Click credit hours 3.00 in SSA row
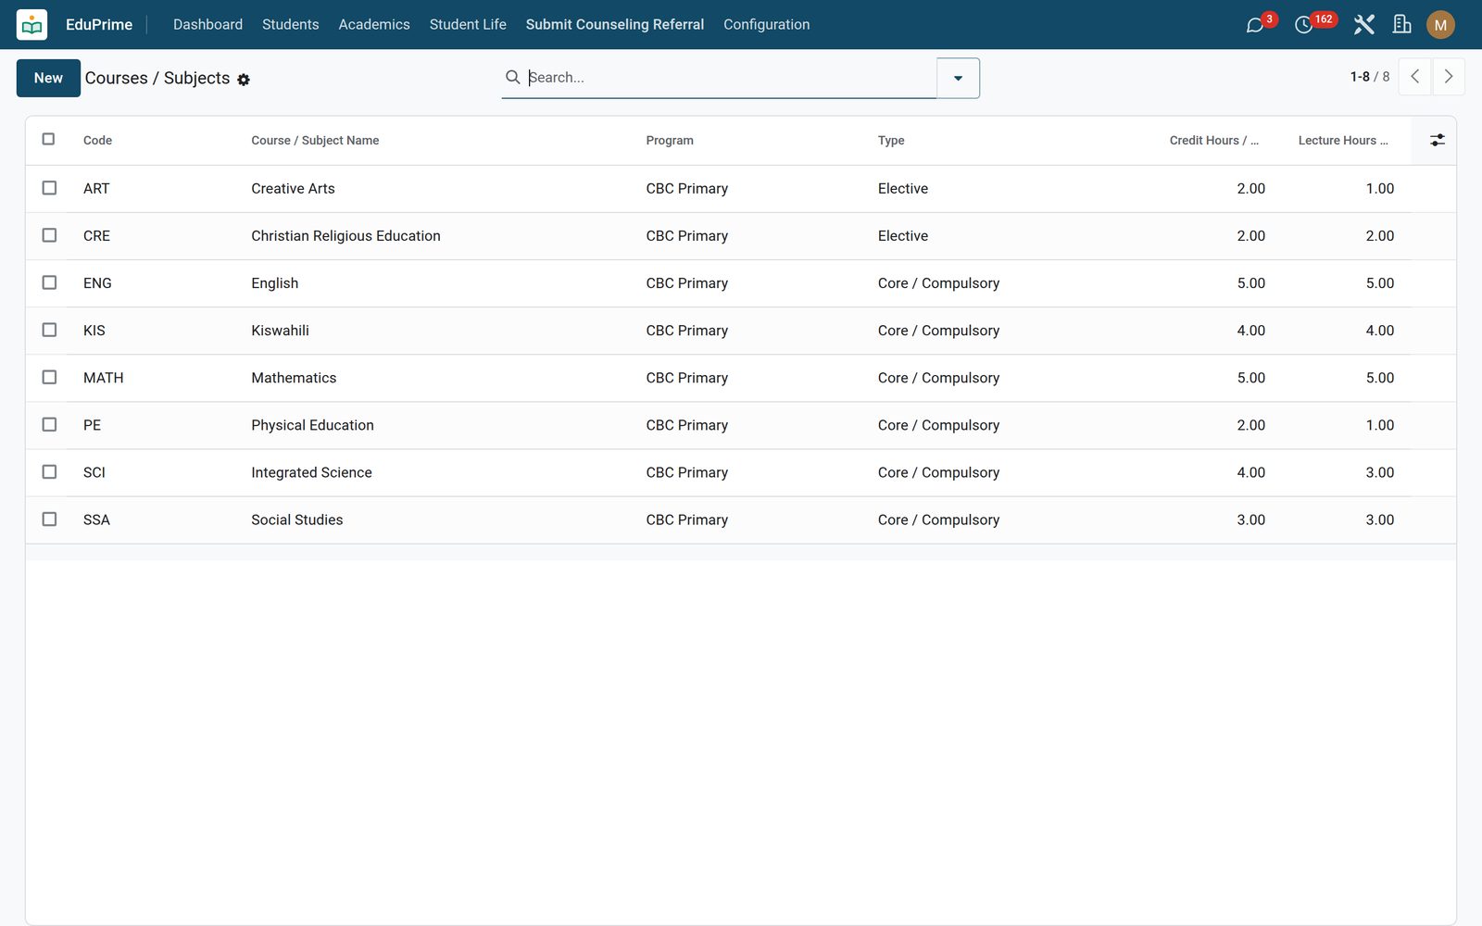1482x926 pixels. click(1250, 519)
